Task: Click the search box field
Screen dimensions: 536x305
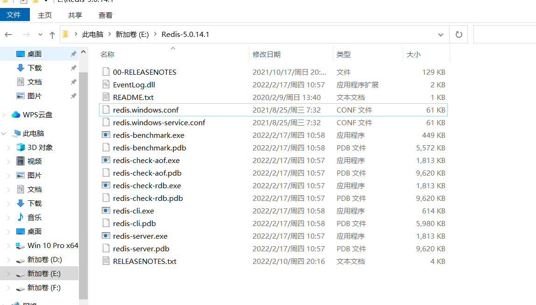Action: pos(505,35)
